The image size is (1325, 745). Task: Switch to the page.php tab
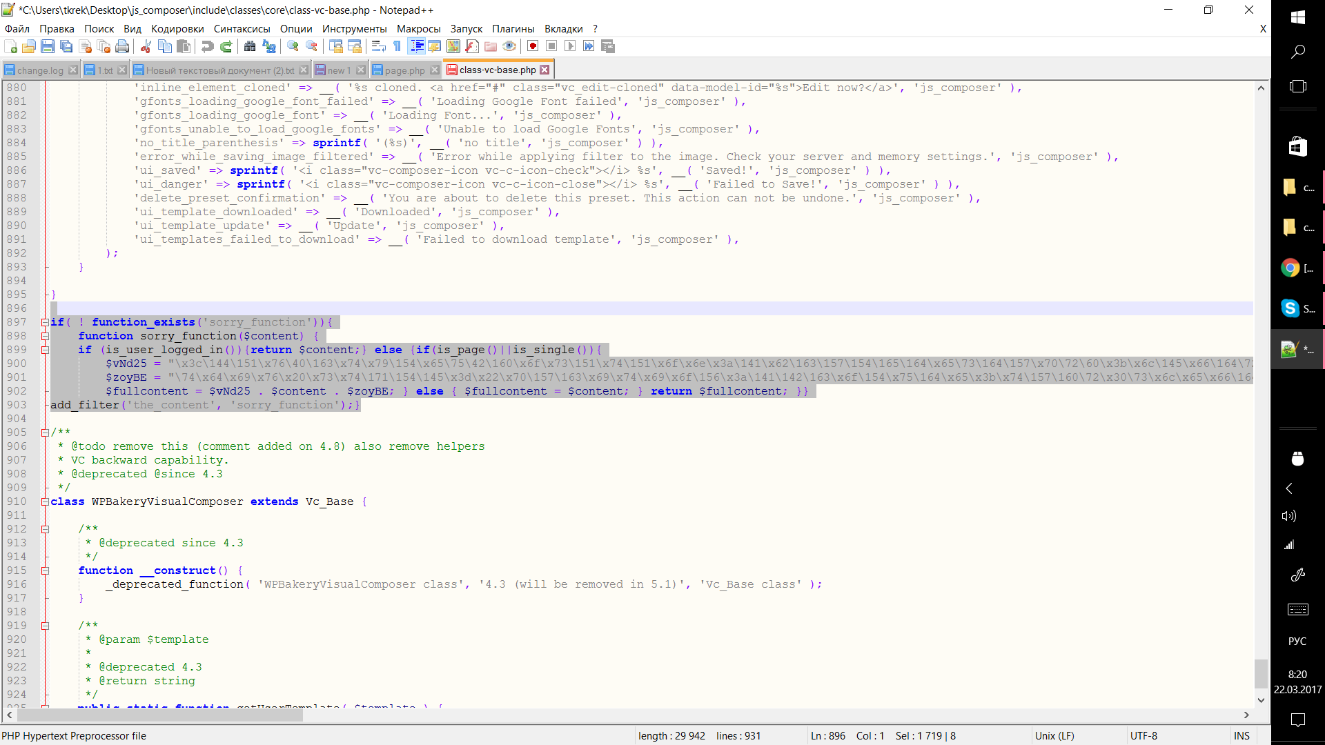tap(404, 70)
